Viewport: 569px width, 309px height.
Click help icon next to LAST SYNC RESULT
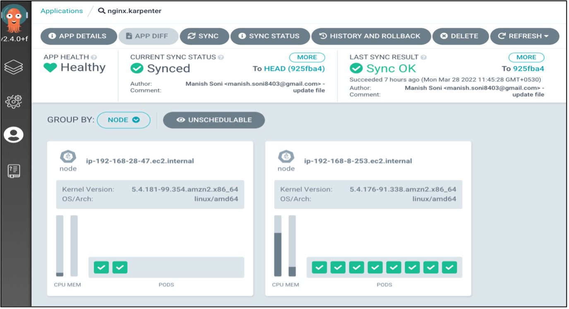[x=423, y=57]
